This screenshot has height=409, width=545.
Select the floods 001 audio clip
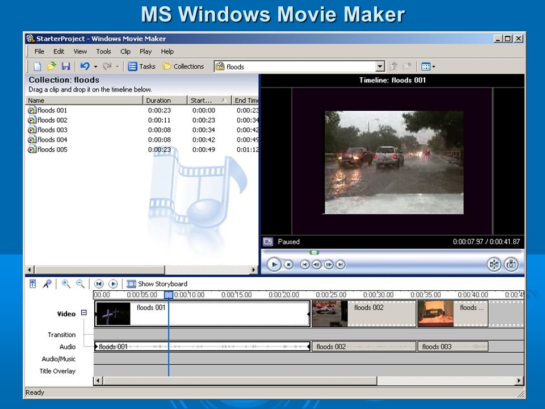click(x=202, y=347)
